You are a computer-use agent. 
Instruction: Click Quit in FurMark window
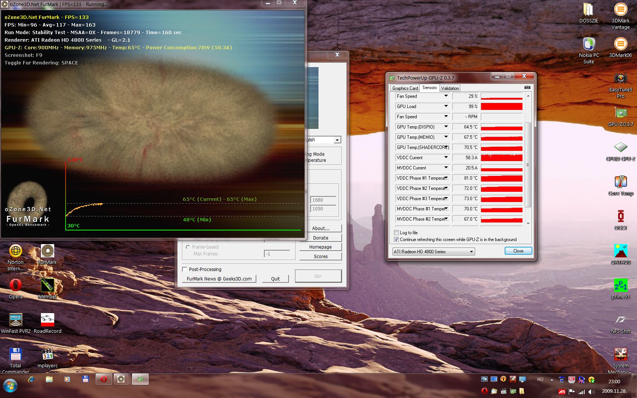point(275,279)
